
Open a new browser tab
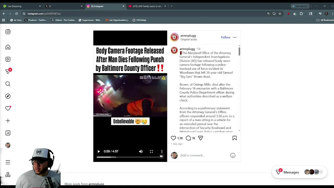coord(171,6)
